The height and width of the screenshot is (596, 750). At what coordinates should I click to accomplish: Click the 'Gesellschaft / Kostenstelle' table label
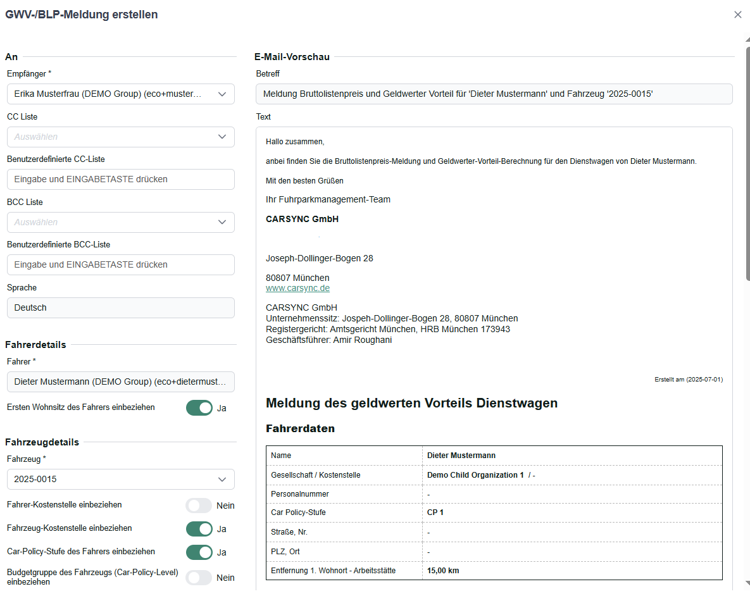316,475
